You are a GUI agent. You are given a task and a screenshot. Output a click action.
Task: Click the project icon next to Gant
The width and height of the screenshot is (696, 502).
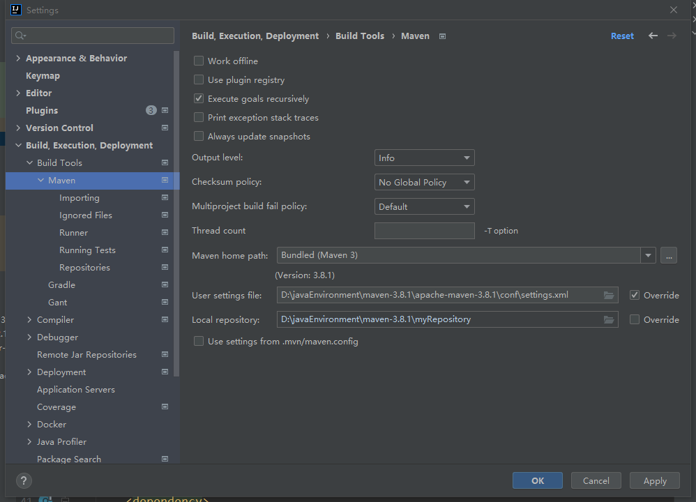(165, 303)
